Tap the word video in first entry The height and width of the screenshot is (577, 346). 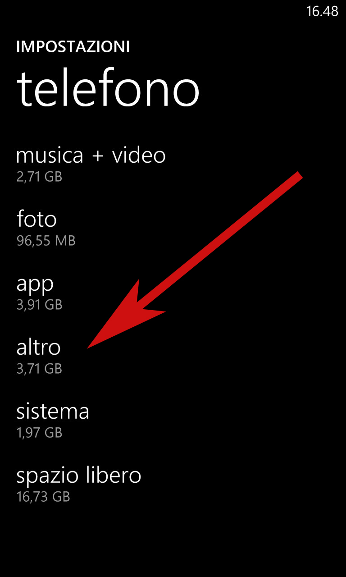click(139, 156)
